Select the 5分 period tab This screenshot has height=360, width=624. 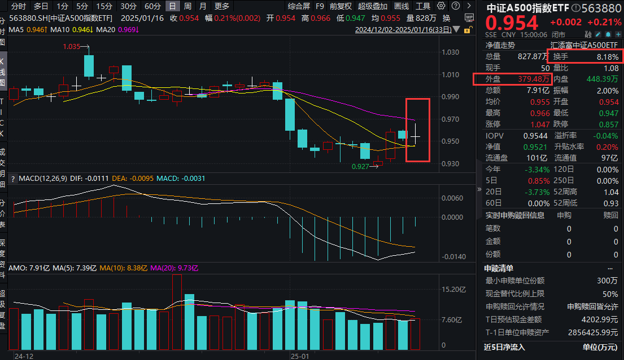tap(82, 6)
